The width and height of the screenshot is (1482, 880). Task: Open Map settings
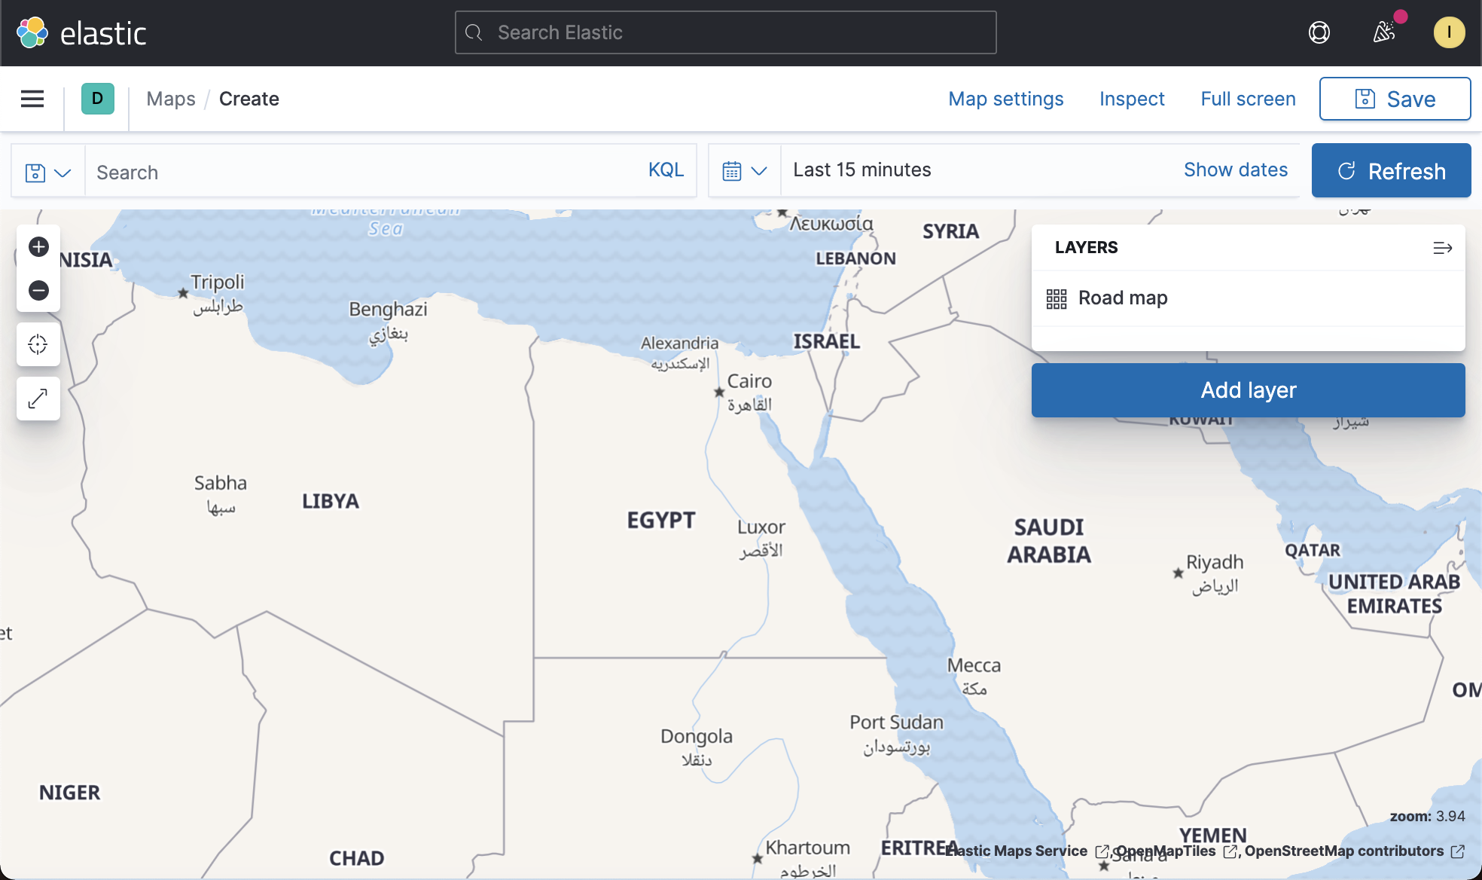click(1006, 99)
